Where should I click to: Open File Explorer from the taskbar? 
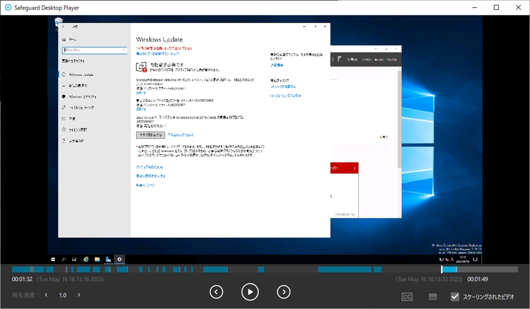[98, 259]
